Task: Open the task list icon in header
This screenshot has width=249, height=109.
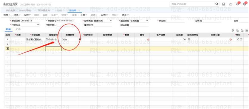Action: pyautogui.click(x=231, y=4)
